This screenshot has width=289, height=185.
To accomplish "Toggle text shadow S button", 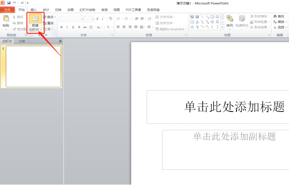I will pos(79,27).
